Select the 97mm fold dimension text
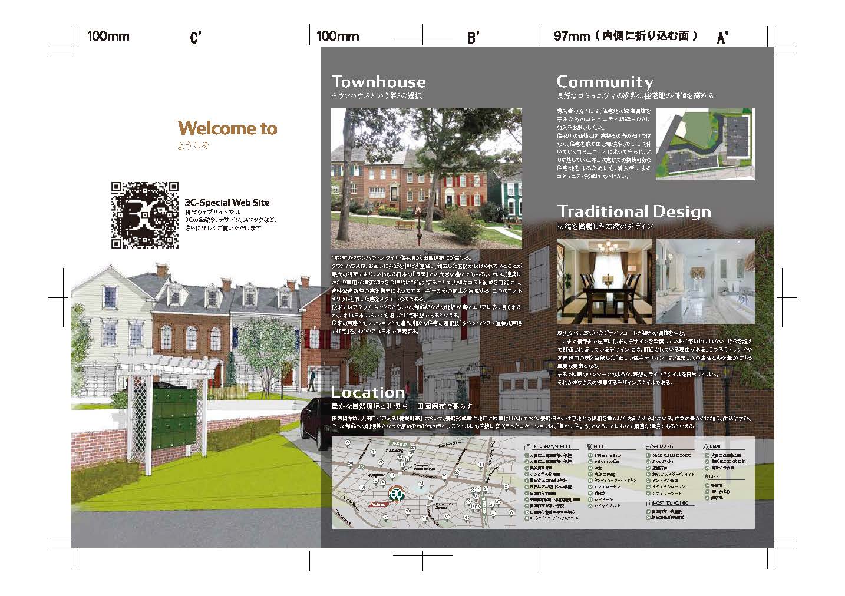This screenshot has height=596, width=845. tap(625, 36)
